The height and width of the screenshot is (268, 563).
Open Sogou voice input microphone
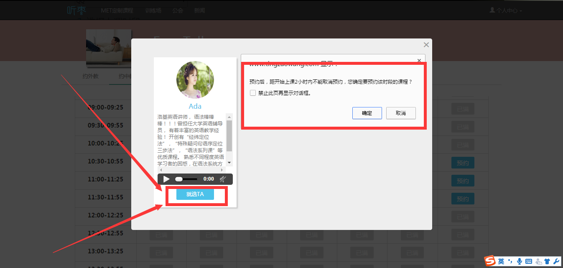520,261
